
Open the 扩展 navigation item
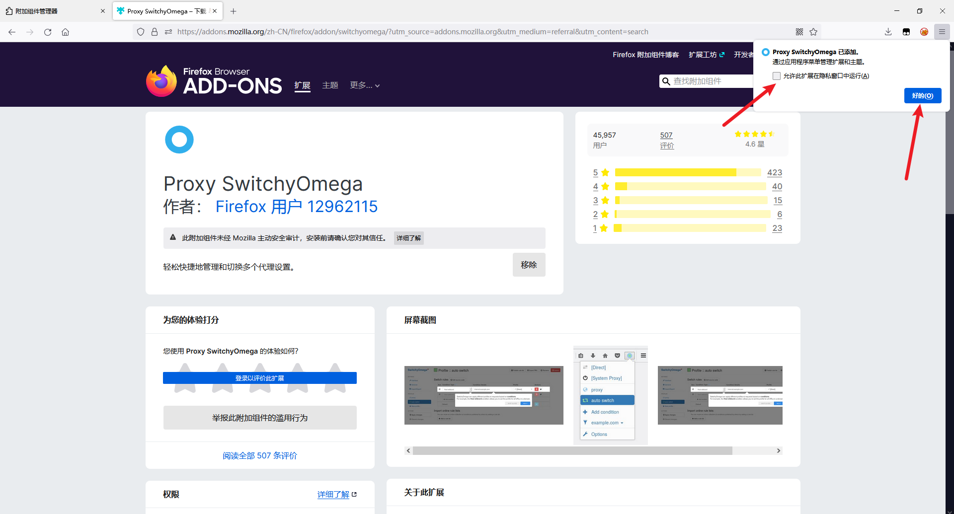[302, 85]
